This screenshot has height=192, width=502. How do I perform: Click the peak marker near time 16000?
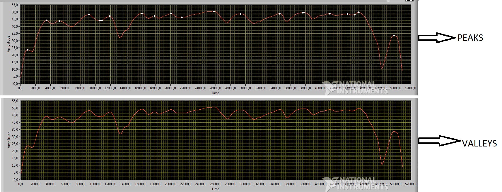coord(142,13)
